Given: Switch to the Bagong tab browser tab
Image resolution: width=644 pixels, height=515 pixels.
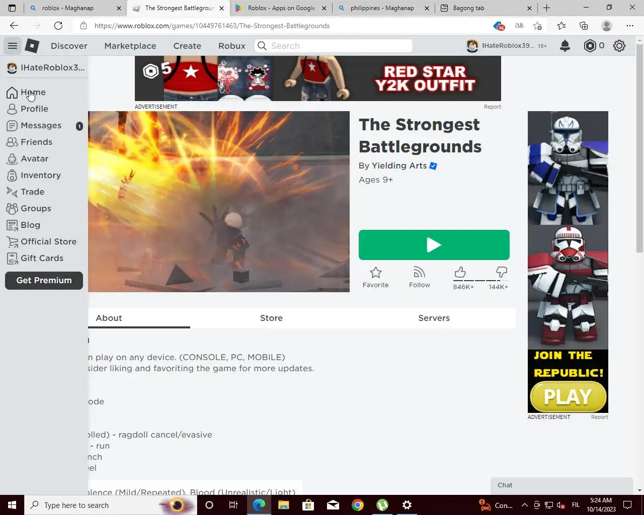Looking at the screenshot, I should point(486,8).
